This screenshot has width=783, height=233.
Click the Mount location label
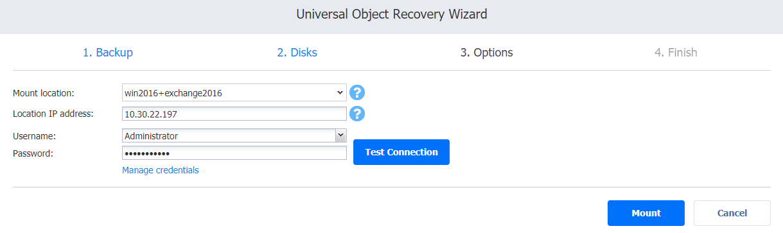coord(44,93)
